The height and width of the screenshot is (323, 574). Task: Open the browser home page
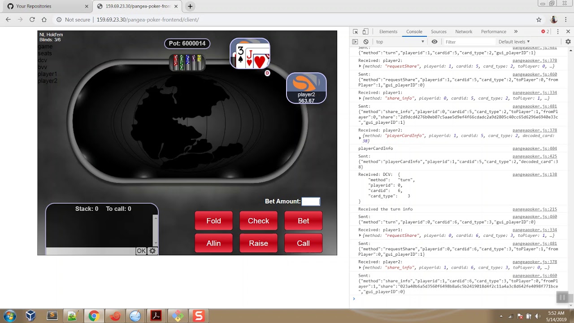point(44,20)
